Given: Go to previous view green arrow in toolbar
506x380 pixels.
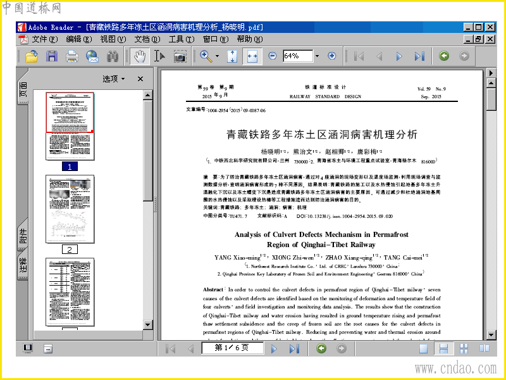Looking at the screenshot, I should tap(444, 56).
